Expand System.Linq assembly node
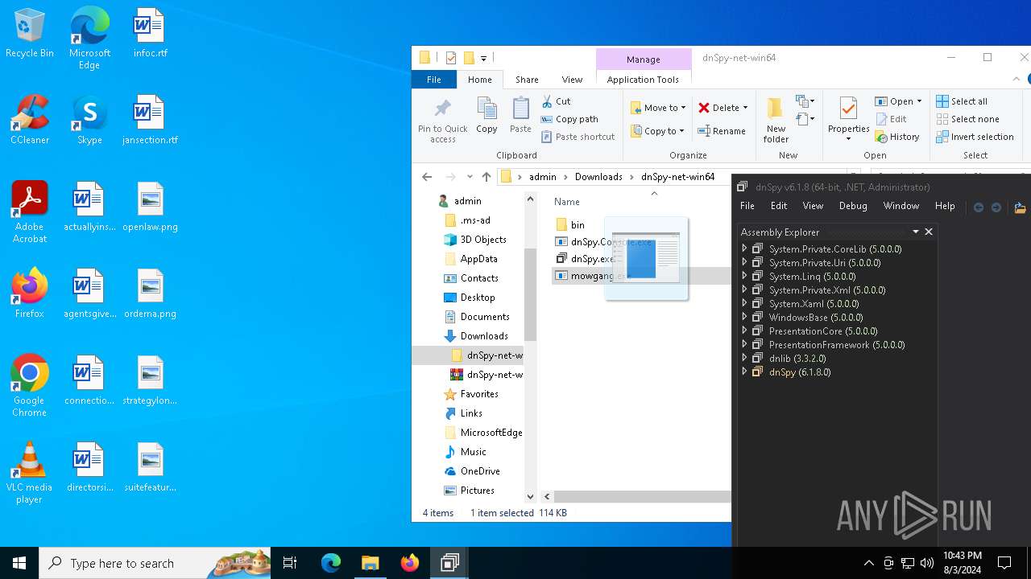The height and width of the screenshot is (579, 1031). [744, 277]
